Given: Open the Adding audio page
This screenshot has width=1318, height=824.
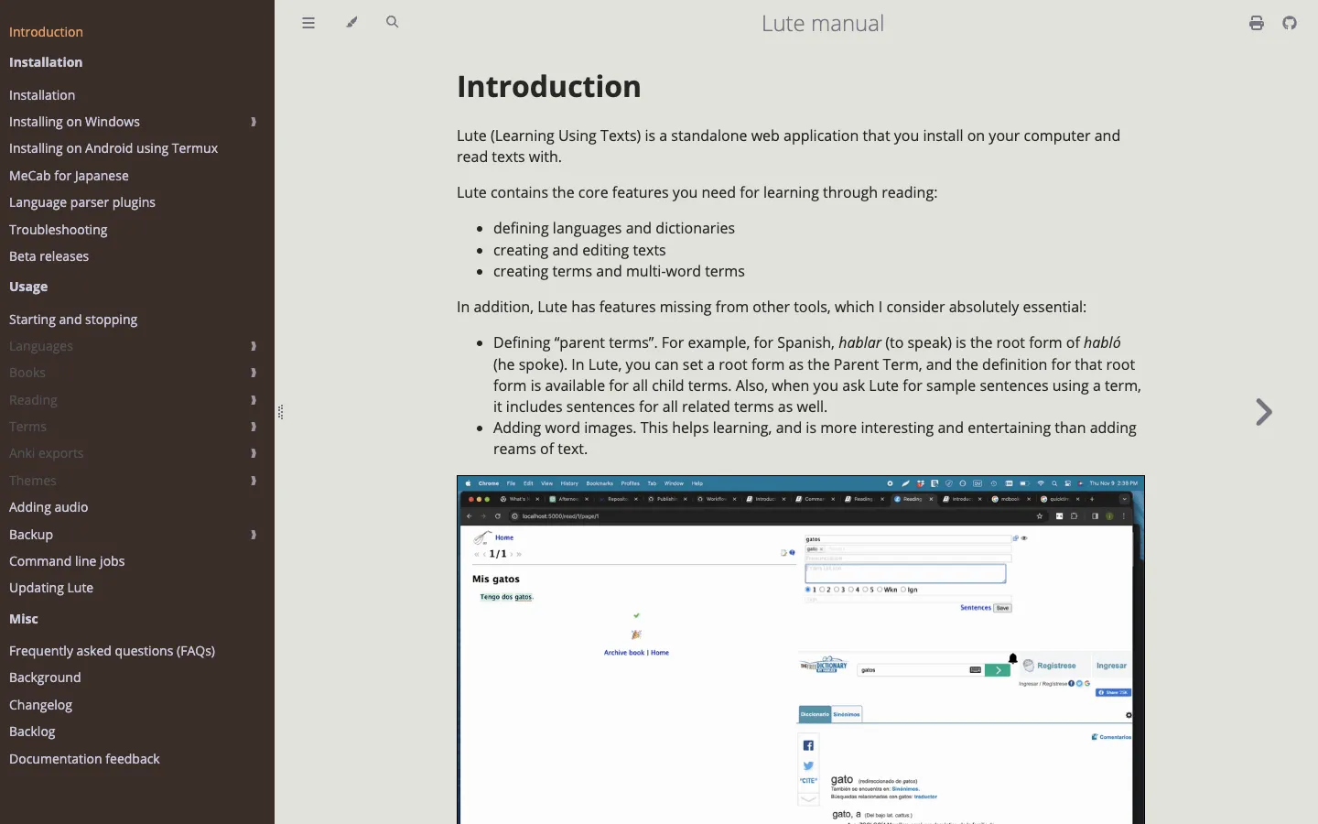Looking at the screenshot, I should point(49,507).
